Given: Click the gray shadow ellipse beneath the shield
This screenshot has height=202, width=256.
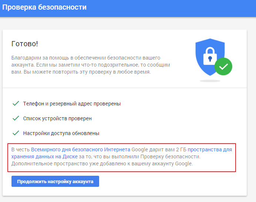Looking at the screenshot, I should tap(210, 81).
